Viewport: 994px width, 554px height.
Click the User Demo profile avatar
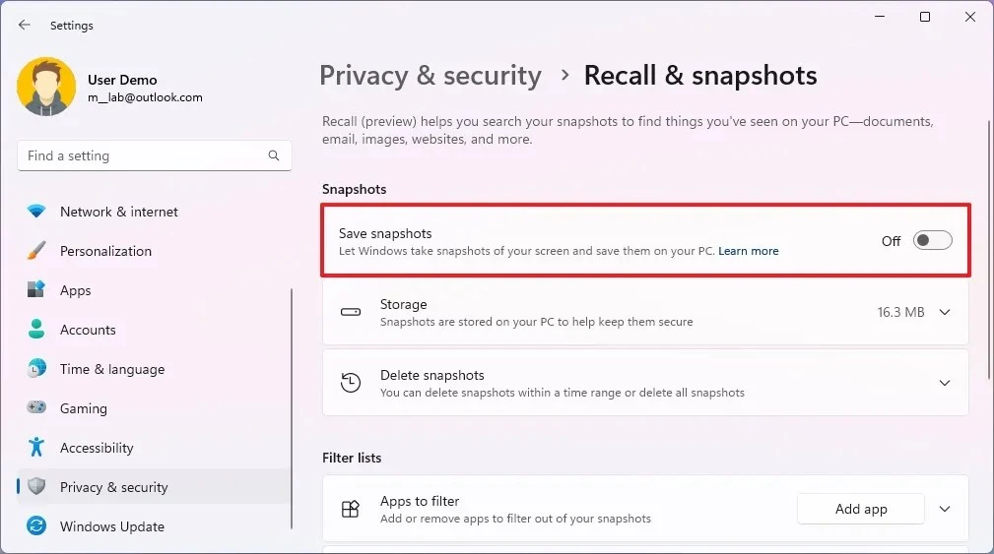[x=46, y=88]
